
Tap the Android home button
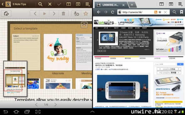coord(16,112)
